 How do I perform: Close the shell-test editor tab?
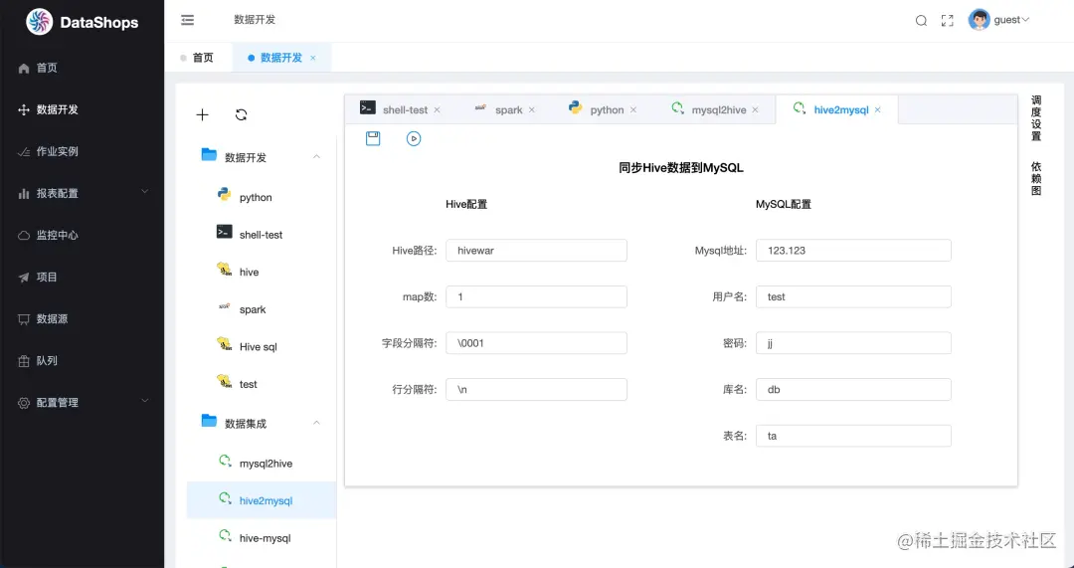tap(437, 109)
